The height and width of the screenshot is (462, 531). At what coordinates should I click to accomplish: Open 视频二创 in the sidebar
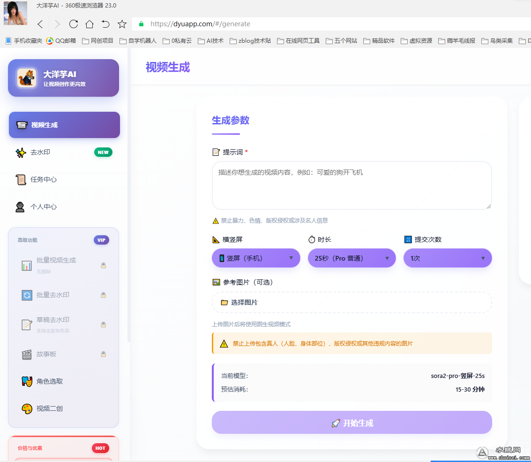point(49,408)
